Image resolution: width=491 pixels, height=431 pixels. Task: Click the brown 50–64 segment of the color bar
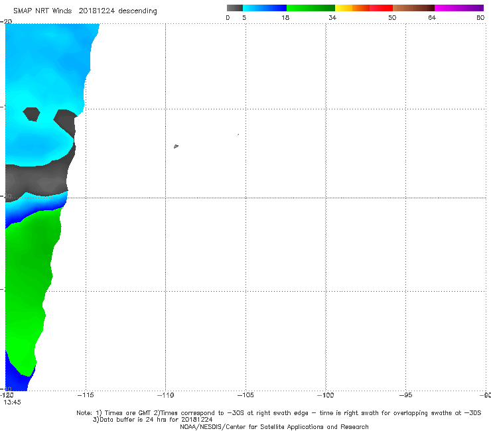point(413,8)
